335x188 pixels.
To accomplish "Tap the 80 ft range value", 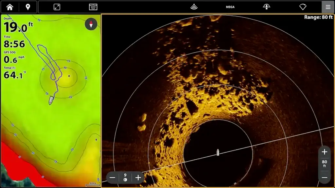I will click(x=325, y=164).
